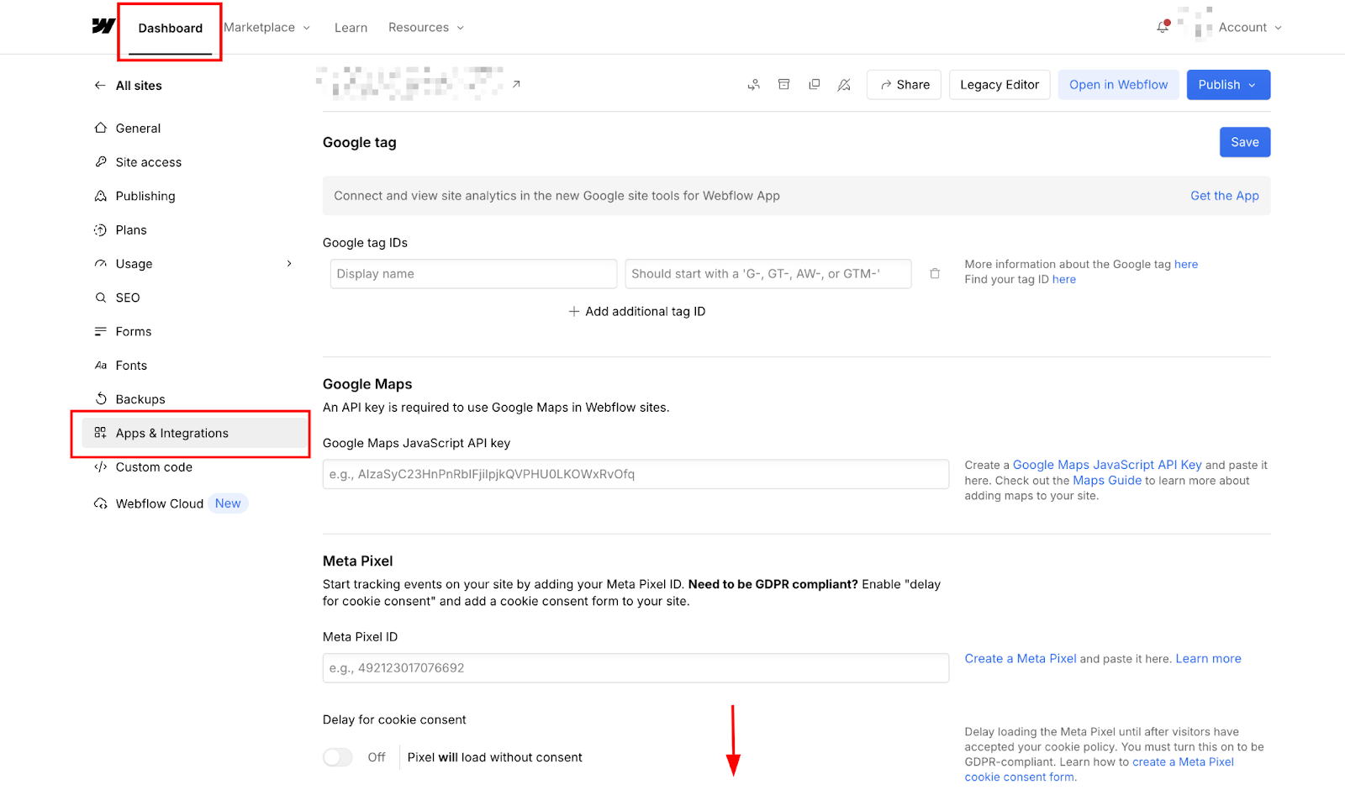Image resolution: width=1345 pixels, height=806 pixels.
Task: Click back arrow beside All sites
Action: coord(100,85)
